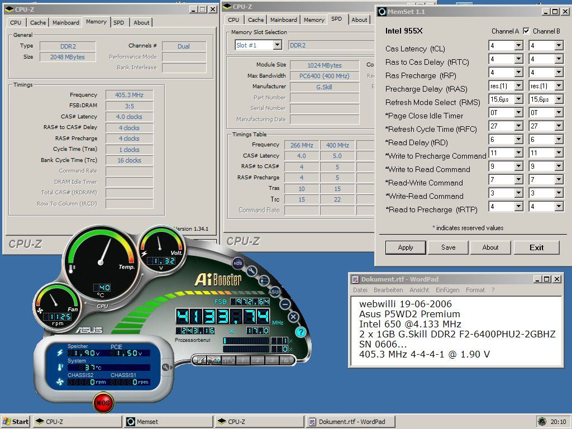Viewport: 572px width, 429px height.
Task: Open Channel B Read Delay (tRD) dropdown
Action: (x=559, y=139)
